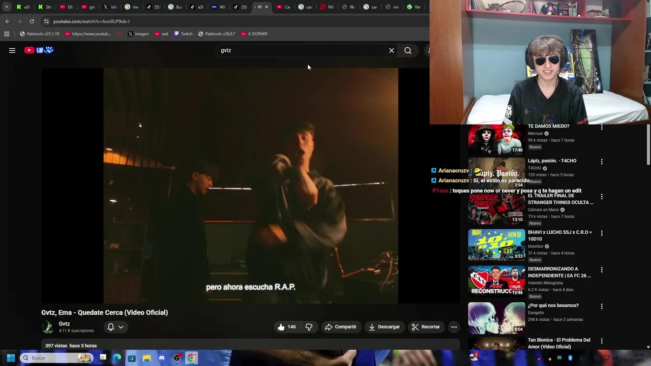
Task: Open the Gvtz channel name link
Action: click(x=64, y=324)
